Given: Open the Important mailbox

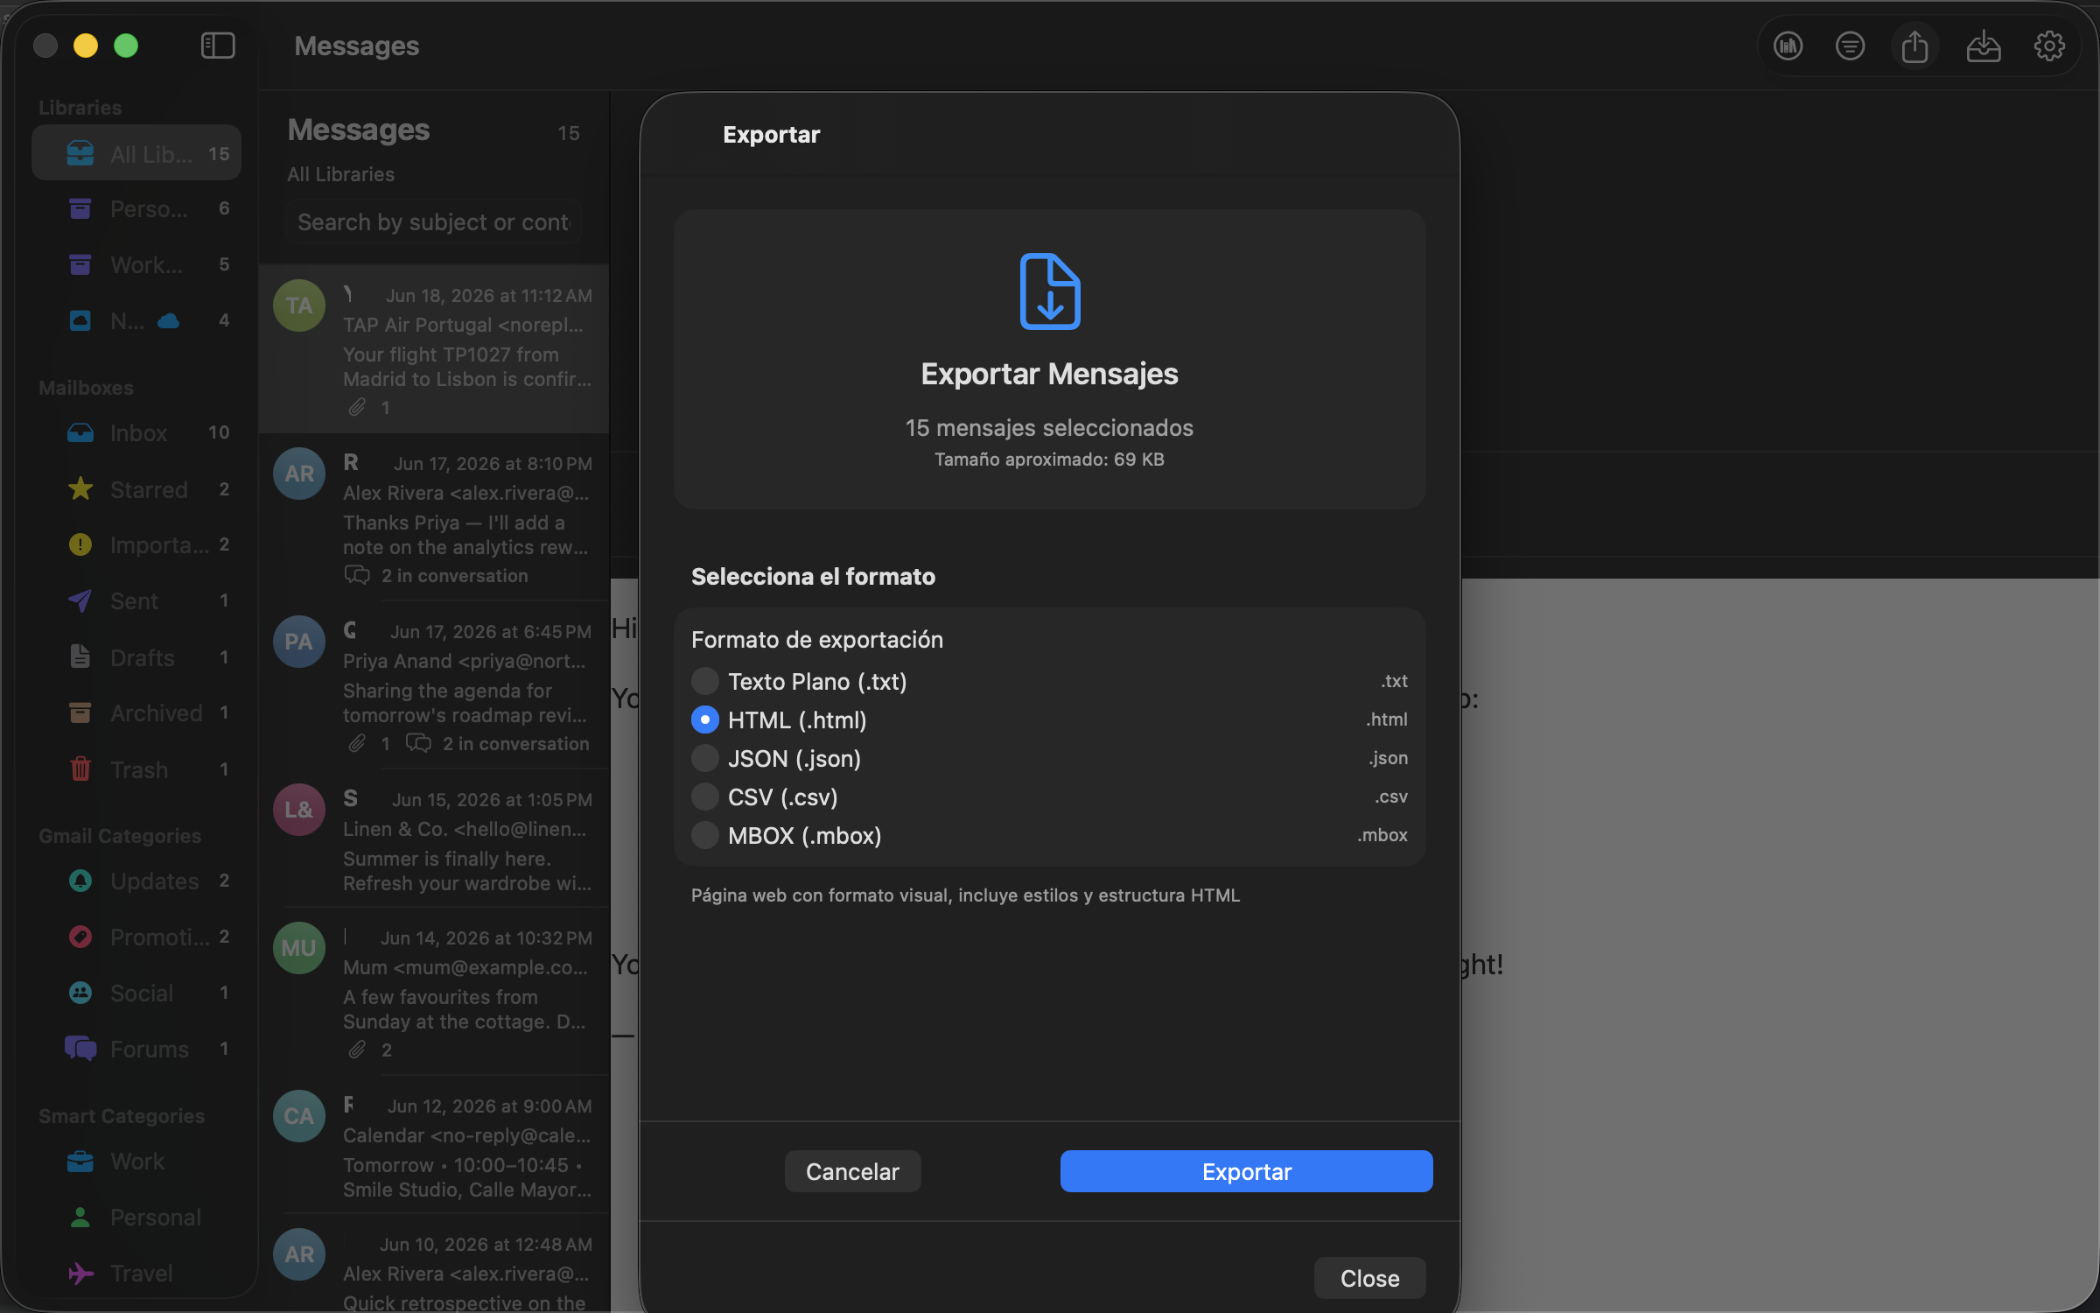Looking at the screenshot, I should point(136,544).
